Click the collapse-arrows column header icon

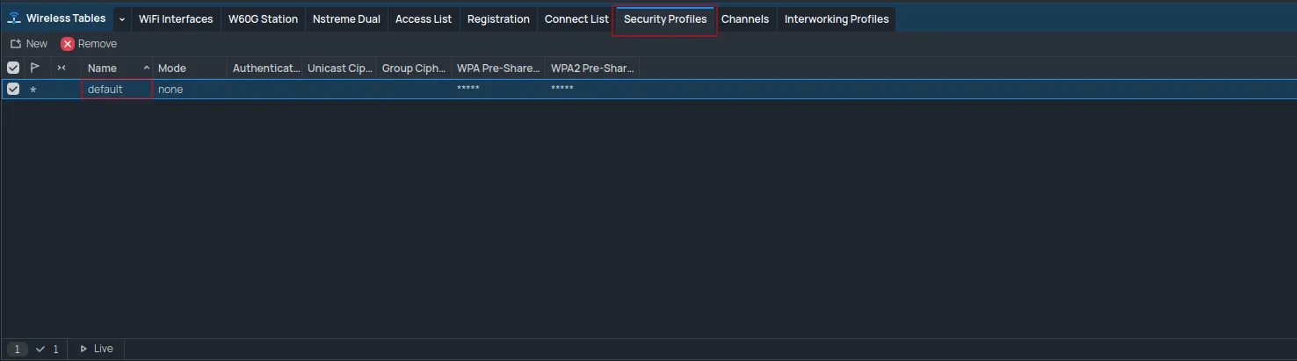point(62,68)
